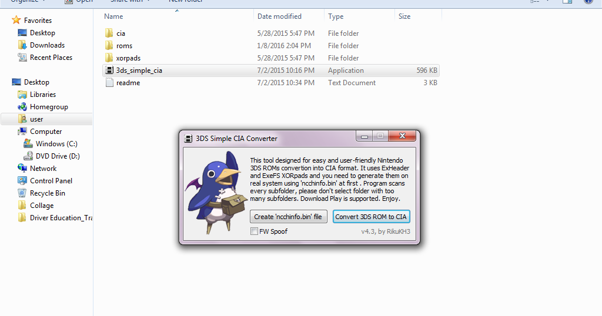Image resolution: width=602 pixels, height=316 pixels.
Task: Click the Libraries icon in sidebar
Action: click(x=22, y=95)
